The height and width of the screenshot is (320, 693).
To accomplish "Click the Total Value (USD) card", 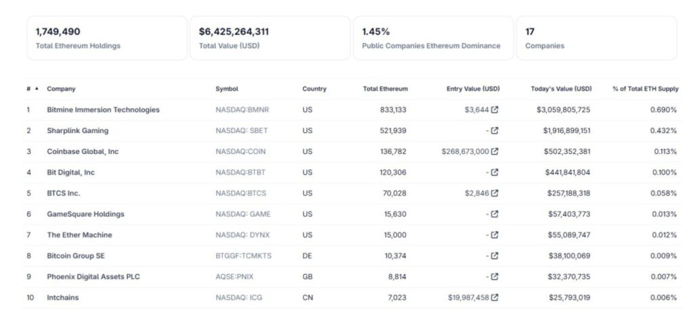I will click(x=269, y=38).
